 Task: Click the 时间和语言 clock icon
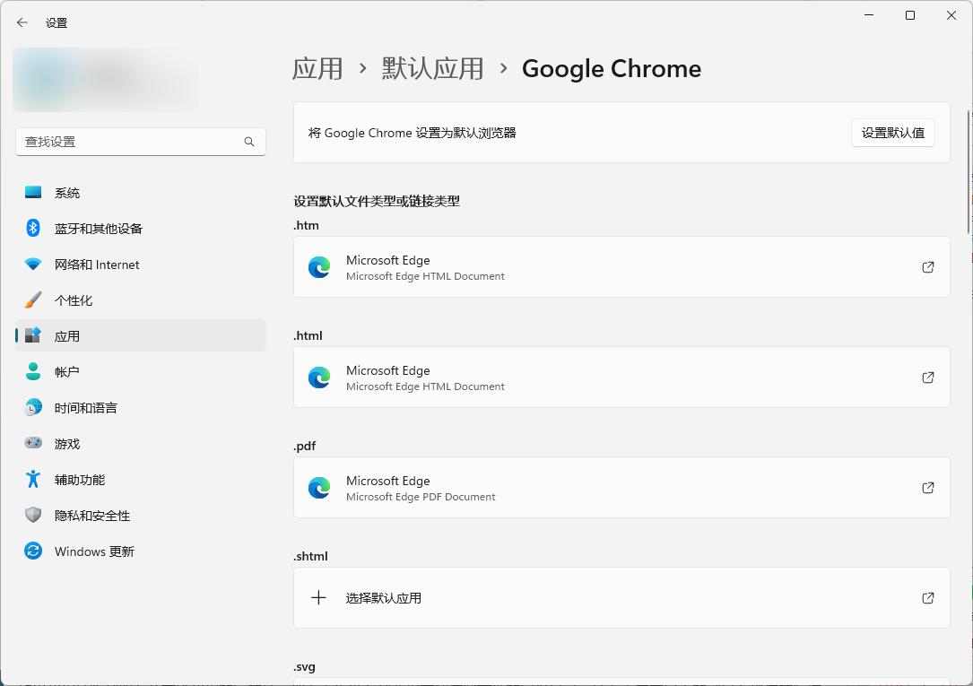point(32,408)
